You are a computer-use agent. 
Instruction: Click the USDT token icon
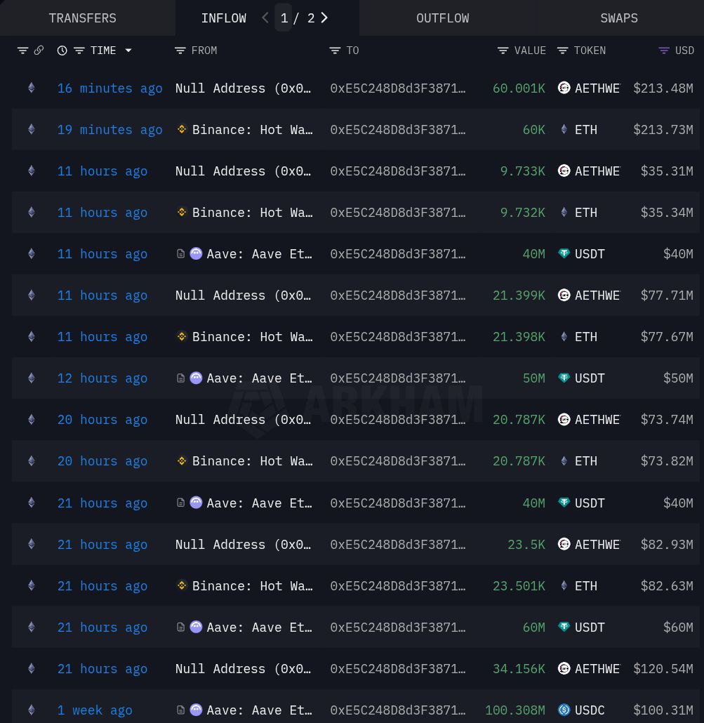564,254
